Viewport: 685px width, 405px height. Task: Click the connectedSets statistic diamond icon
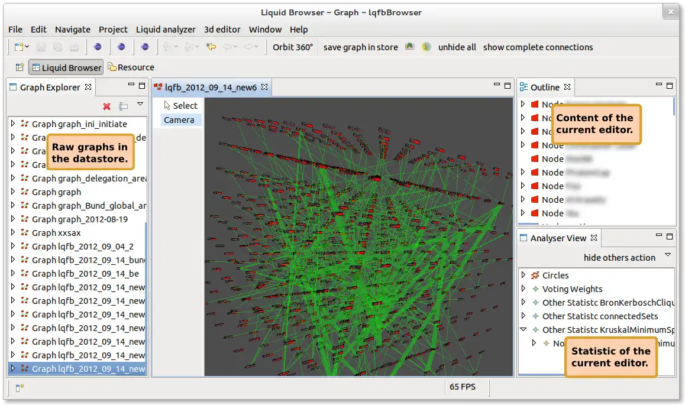pyautogui.click(x=535, y=316)
